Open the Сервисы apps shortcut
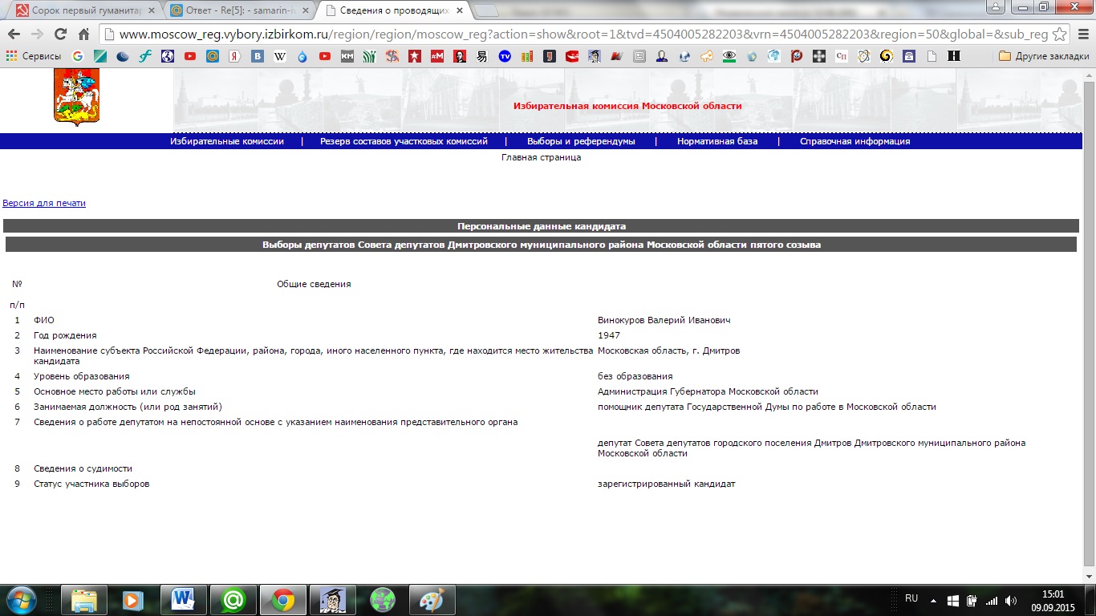The image size is (1096, 616). [34, 56]
